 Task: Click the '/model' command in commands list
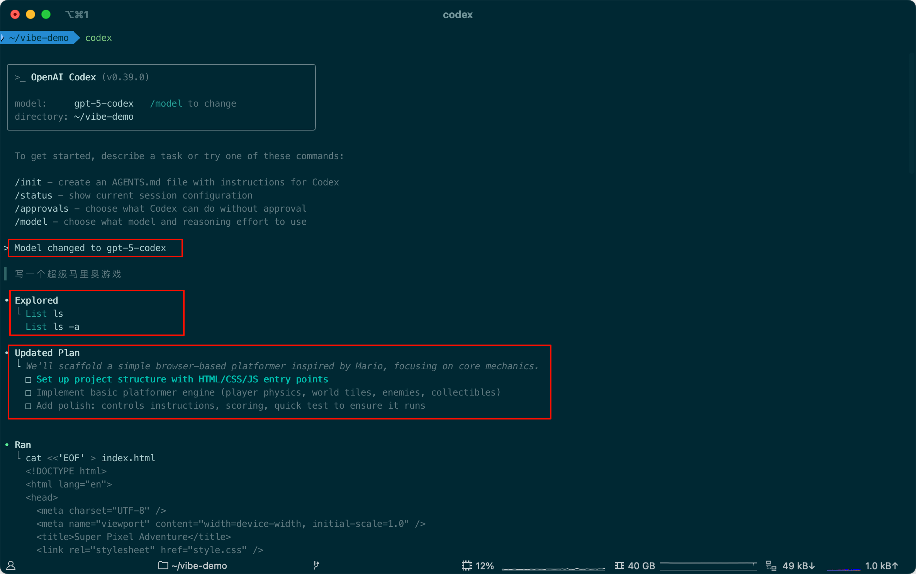click(x=31, y=222)
